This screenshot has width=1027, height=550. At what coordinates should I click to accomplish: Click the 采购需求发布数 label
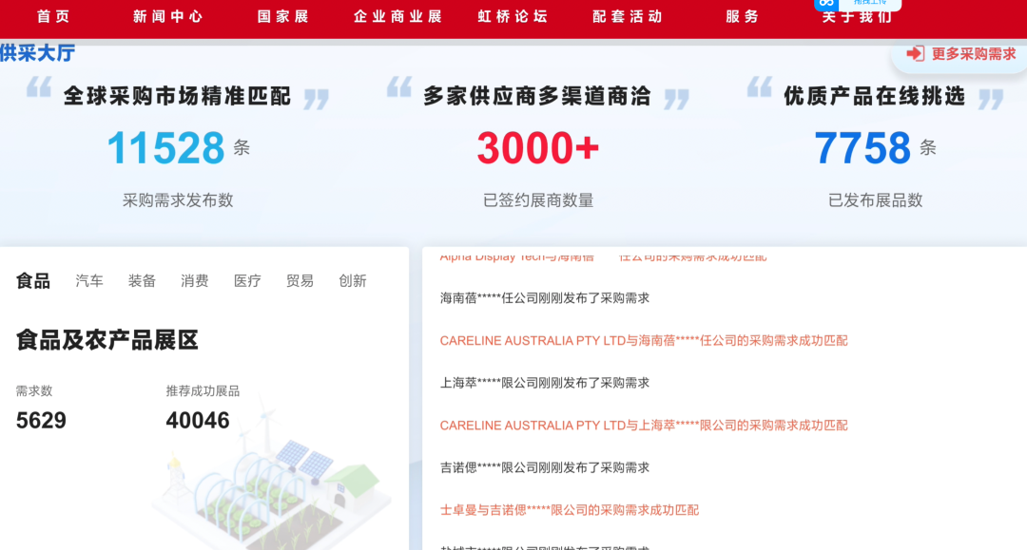pos(178,200)
